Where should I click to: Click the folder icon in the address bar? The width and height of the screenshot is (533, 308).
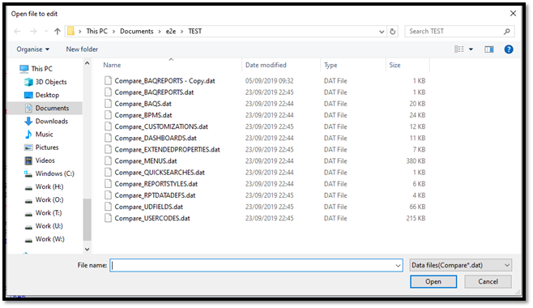click(70, 31)
